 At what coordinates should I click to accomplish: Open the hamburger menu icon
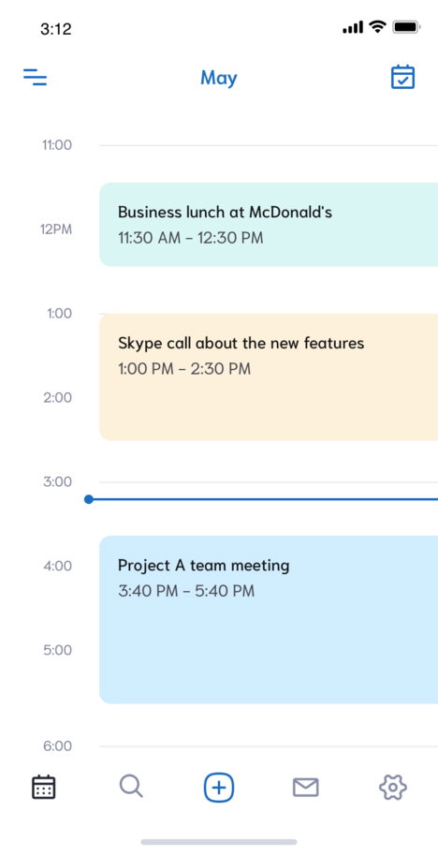35,77
